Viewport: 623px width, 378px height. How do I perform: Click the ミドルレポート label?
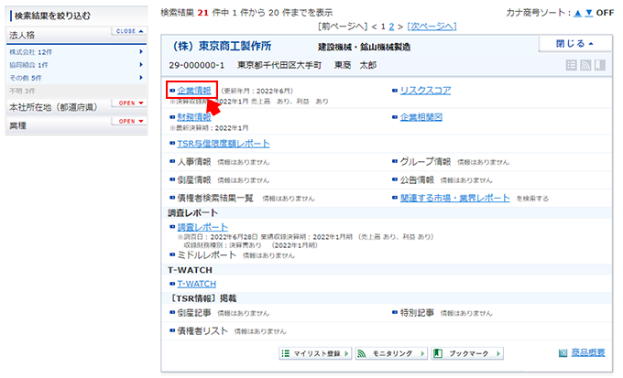207,255
